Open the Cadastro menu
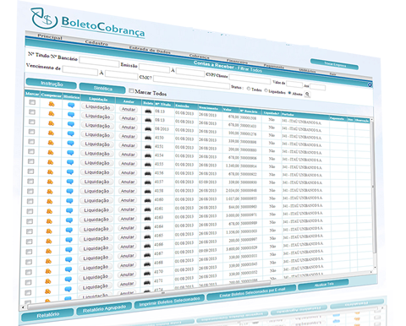 coord(96,43)
